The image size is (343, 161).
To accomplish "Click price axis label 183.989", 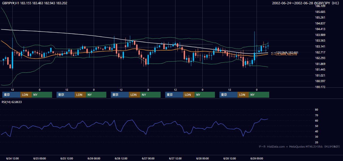I will 320,35.
